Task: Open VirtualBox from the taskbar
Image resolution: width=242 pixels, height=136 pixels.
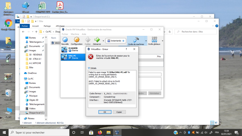Action: pyautogui.click(x=117, y=132)
